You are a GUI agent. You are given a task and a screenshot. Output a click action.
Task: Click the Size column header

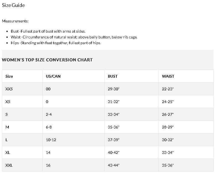(x=9, y=76)
